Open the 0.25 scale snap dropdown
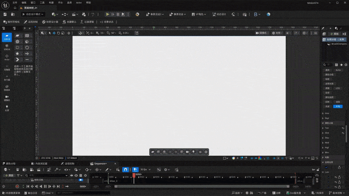349x196 pixels. click(x=124, y=33)
